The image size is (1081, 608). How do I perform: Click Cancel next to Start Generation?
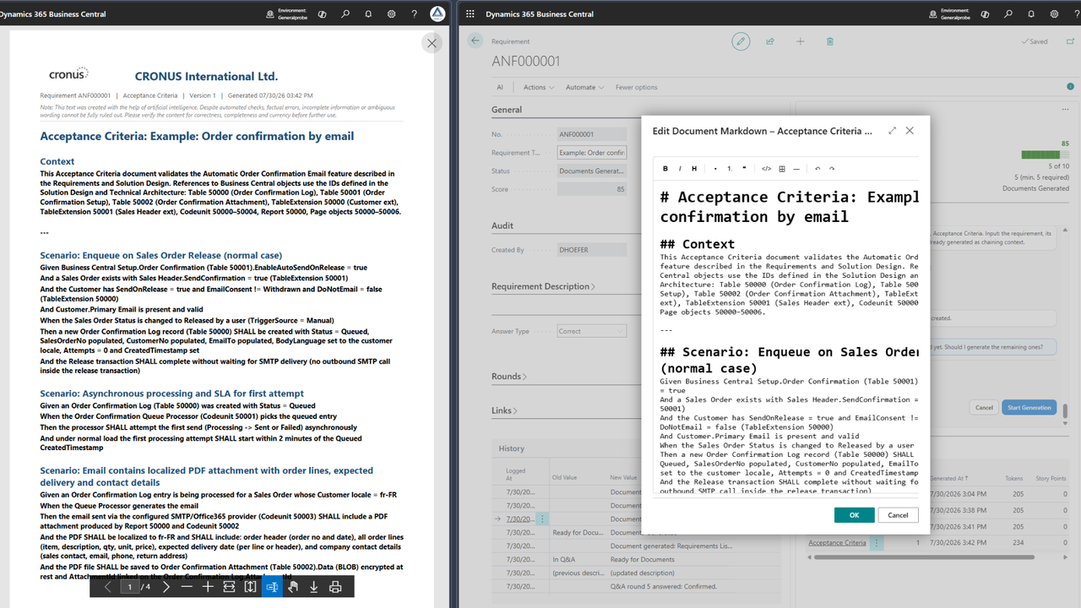(x=984, y=407)
